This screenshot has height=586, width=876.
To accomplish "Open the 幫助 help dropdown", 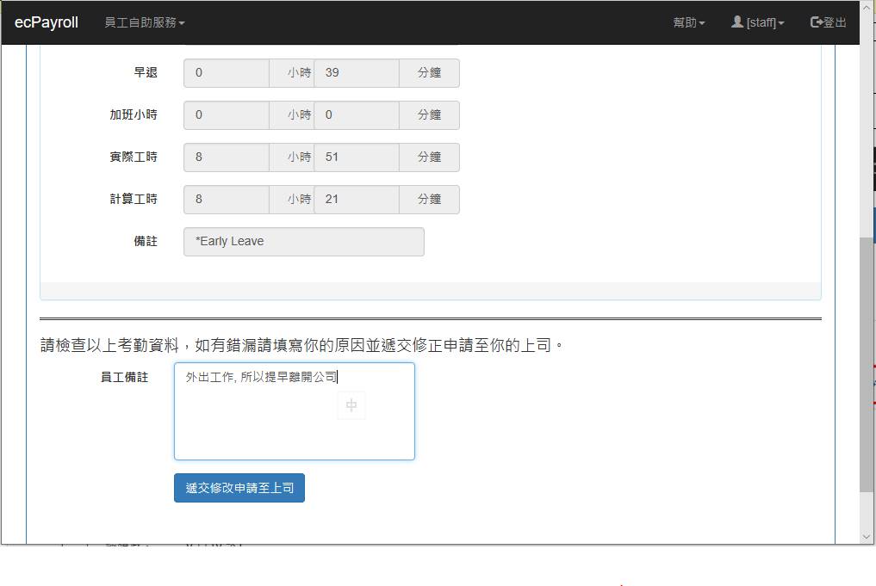I will pos(689,22).
